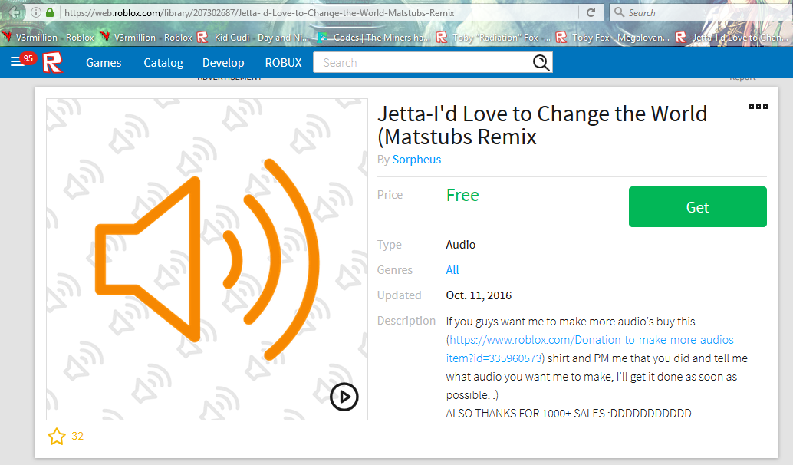Screen dimensions: 793x465
Task: Open Jetta-I'd Love to Chan... bookmark
Action: pos(733,38)
